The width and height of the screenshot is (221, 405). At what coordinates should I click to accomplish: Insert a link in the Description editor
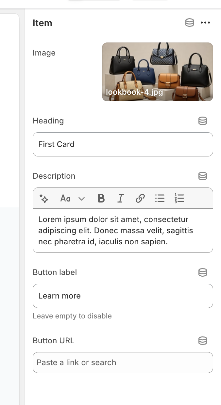point(140,198)
